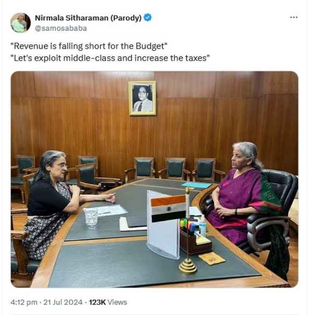313x315 pixels.
Task: Click the water glass on the table
Action: tap(91, 217)
